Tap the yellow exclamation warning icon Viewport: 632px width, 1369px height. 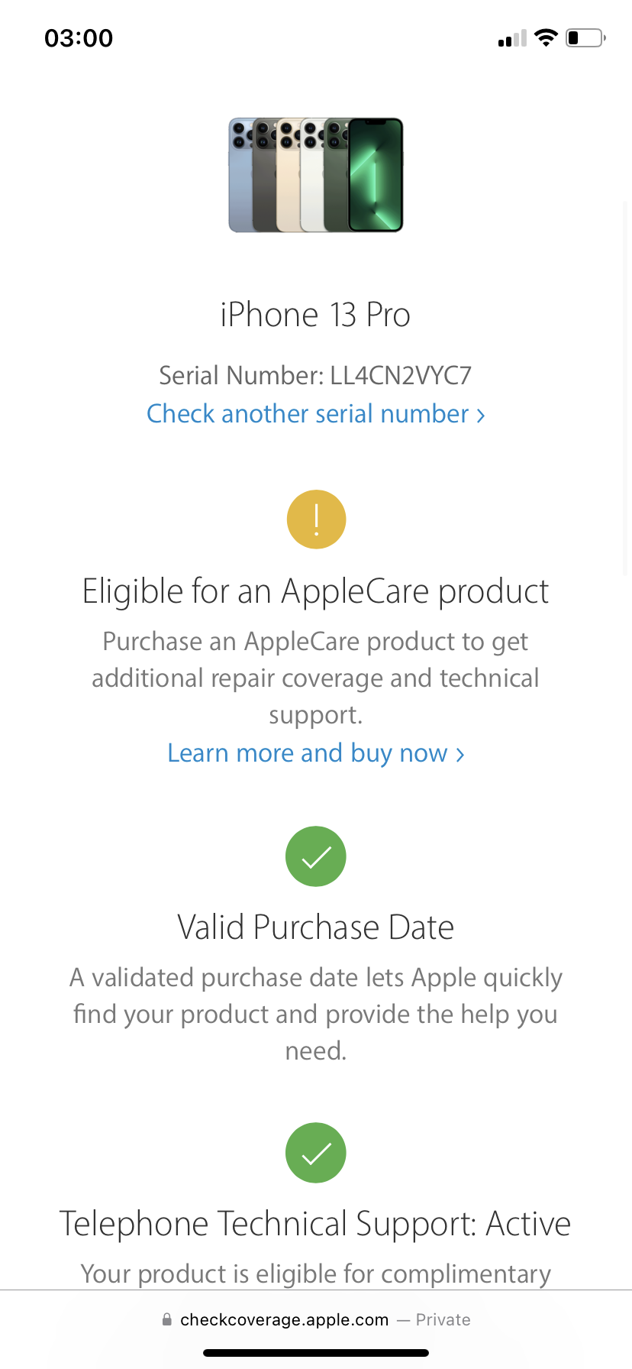coord(316,519)
